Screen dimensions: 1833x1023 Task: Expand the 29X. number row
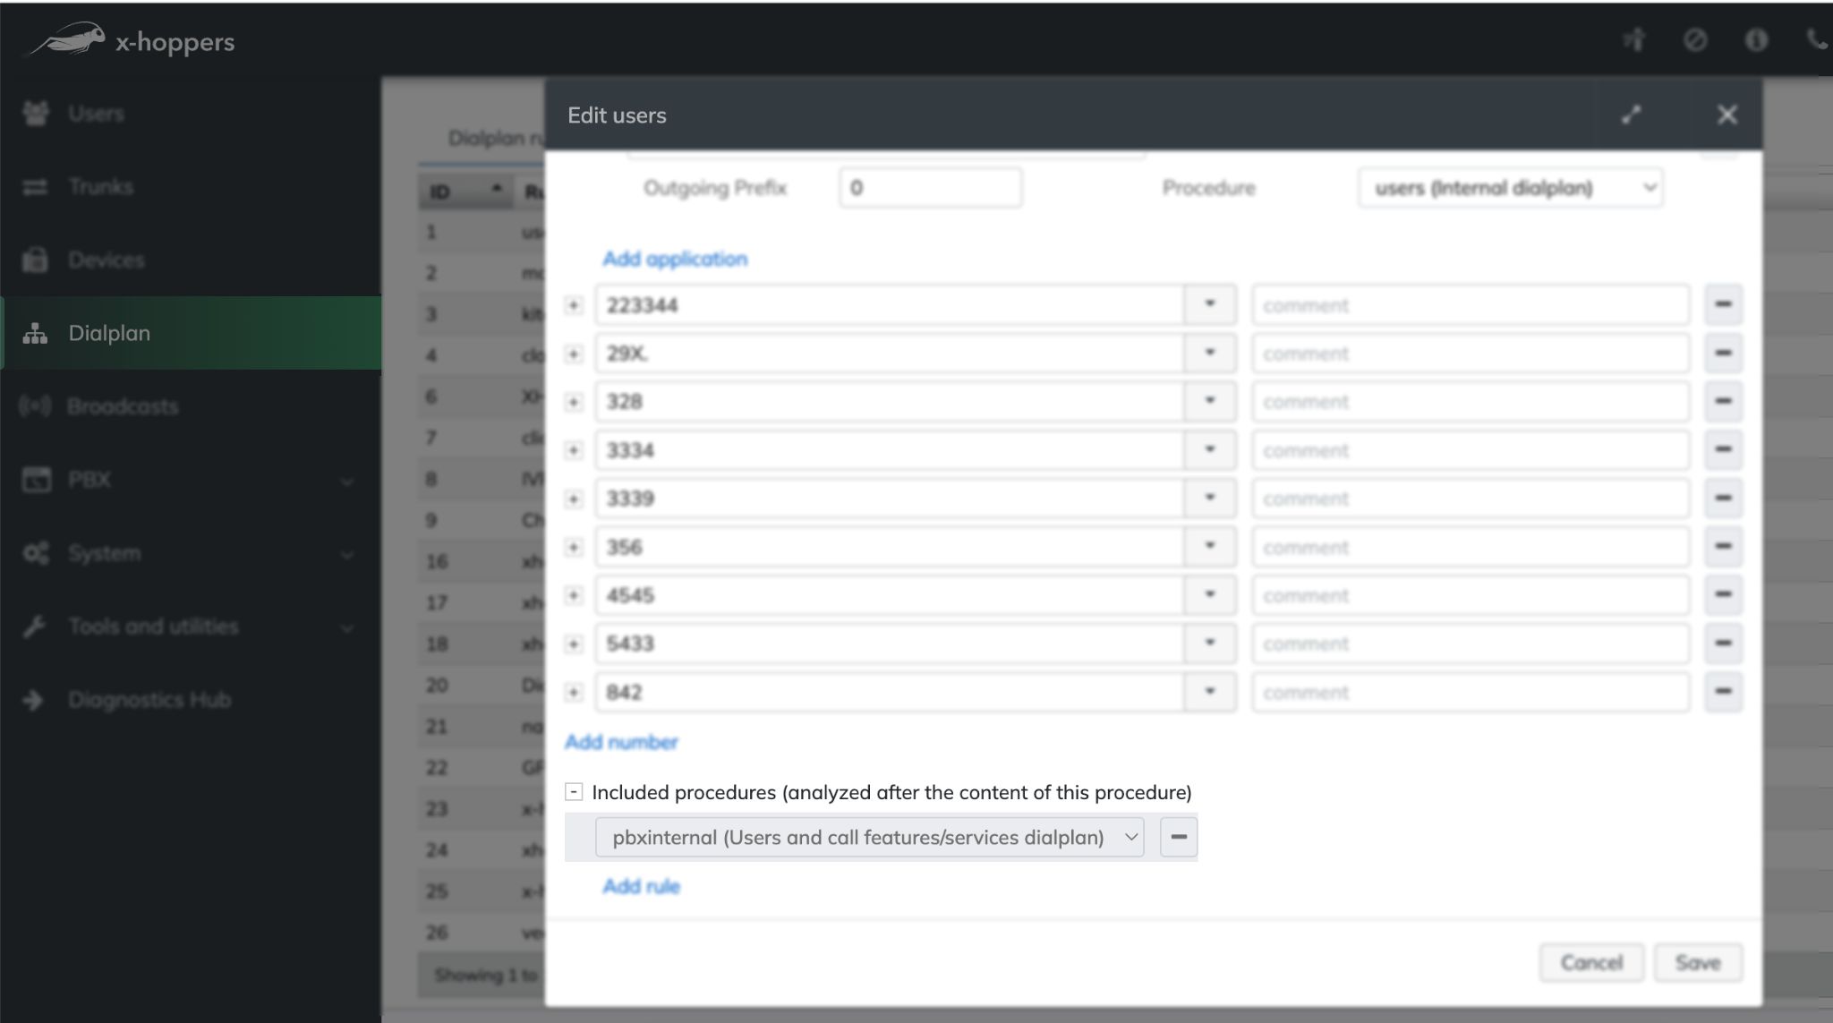coord(574,354)
